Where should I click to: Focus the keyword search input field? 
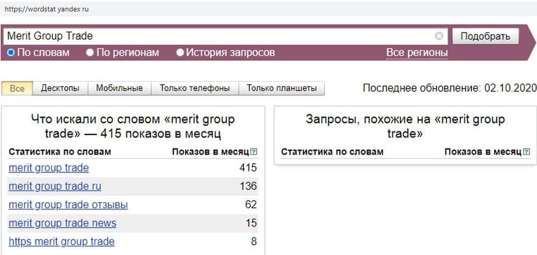[215, 37]
